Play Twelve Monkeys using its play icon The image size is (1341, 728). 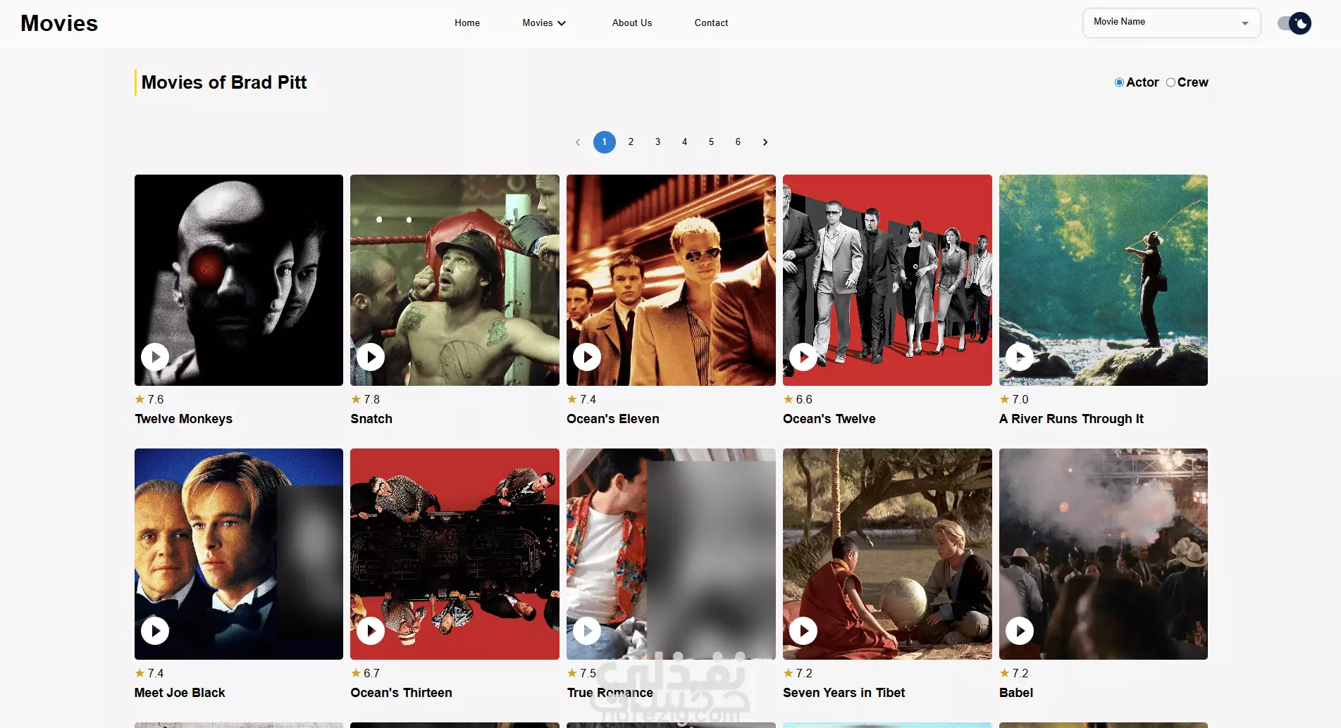155,357
